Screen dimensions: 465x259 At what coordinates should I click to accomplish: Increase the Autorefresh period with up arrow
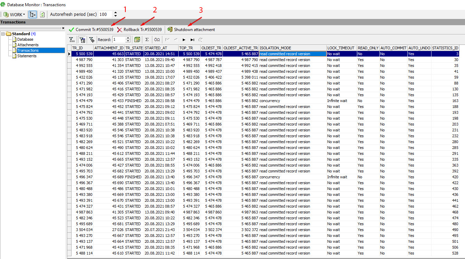(115, 13)
